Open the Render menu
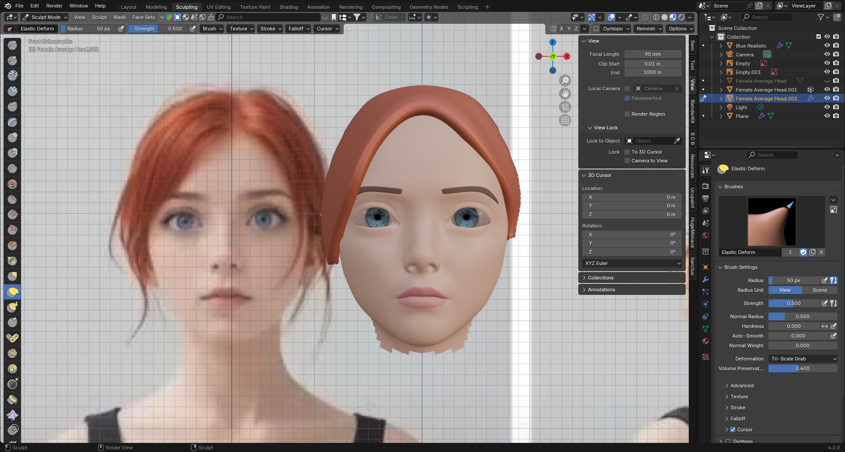The height and width of the screenshot is (452, 845). [x=54, y=6]
